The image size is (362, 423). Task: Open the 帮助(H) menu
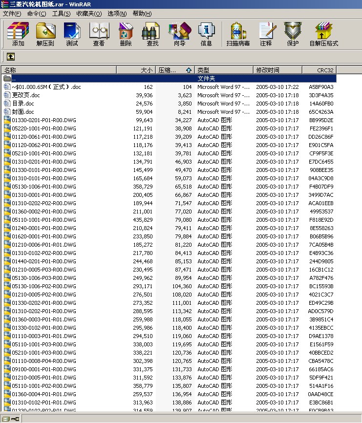142,14
